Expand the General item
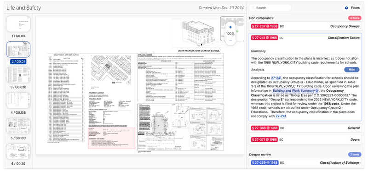 point(305,128)
